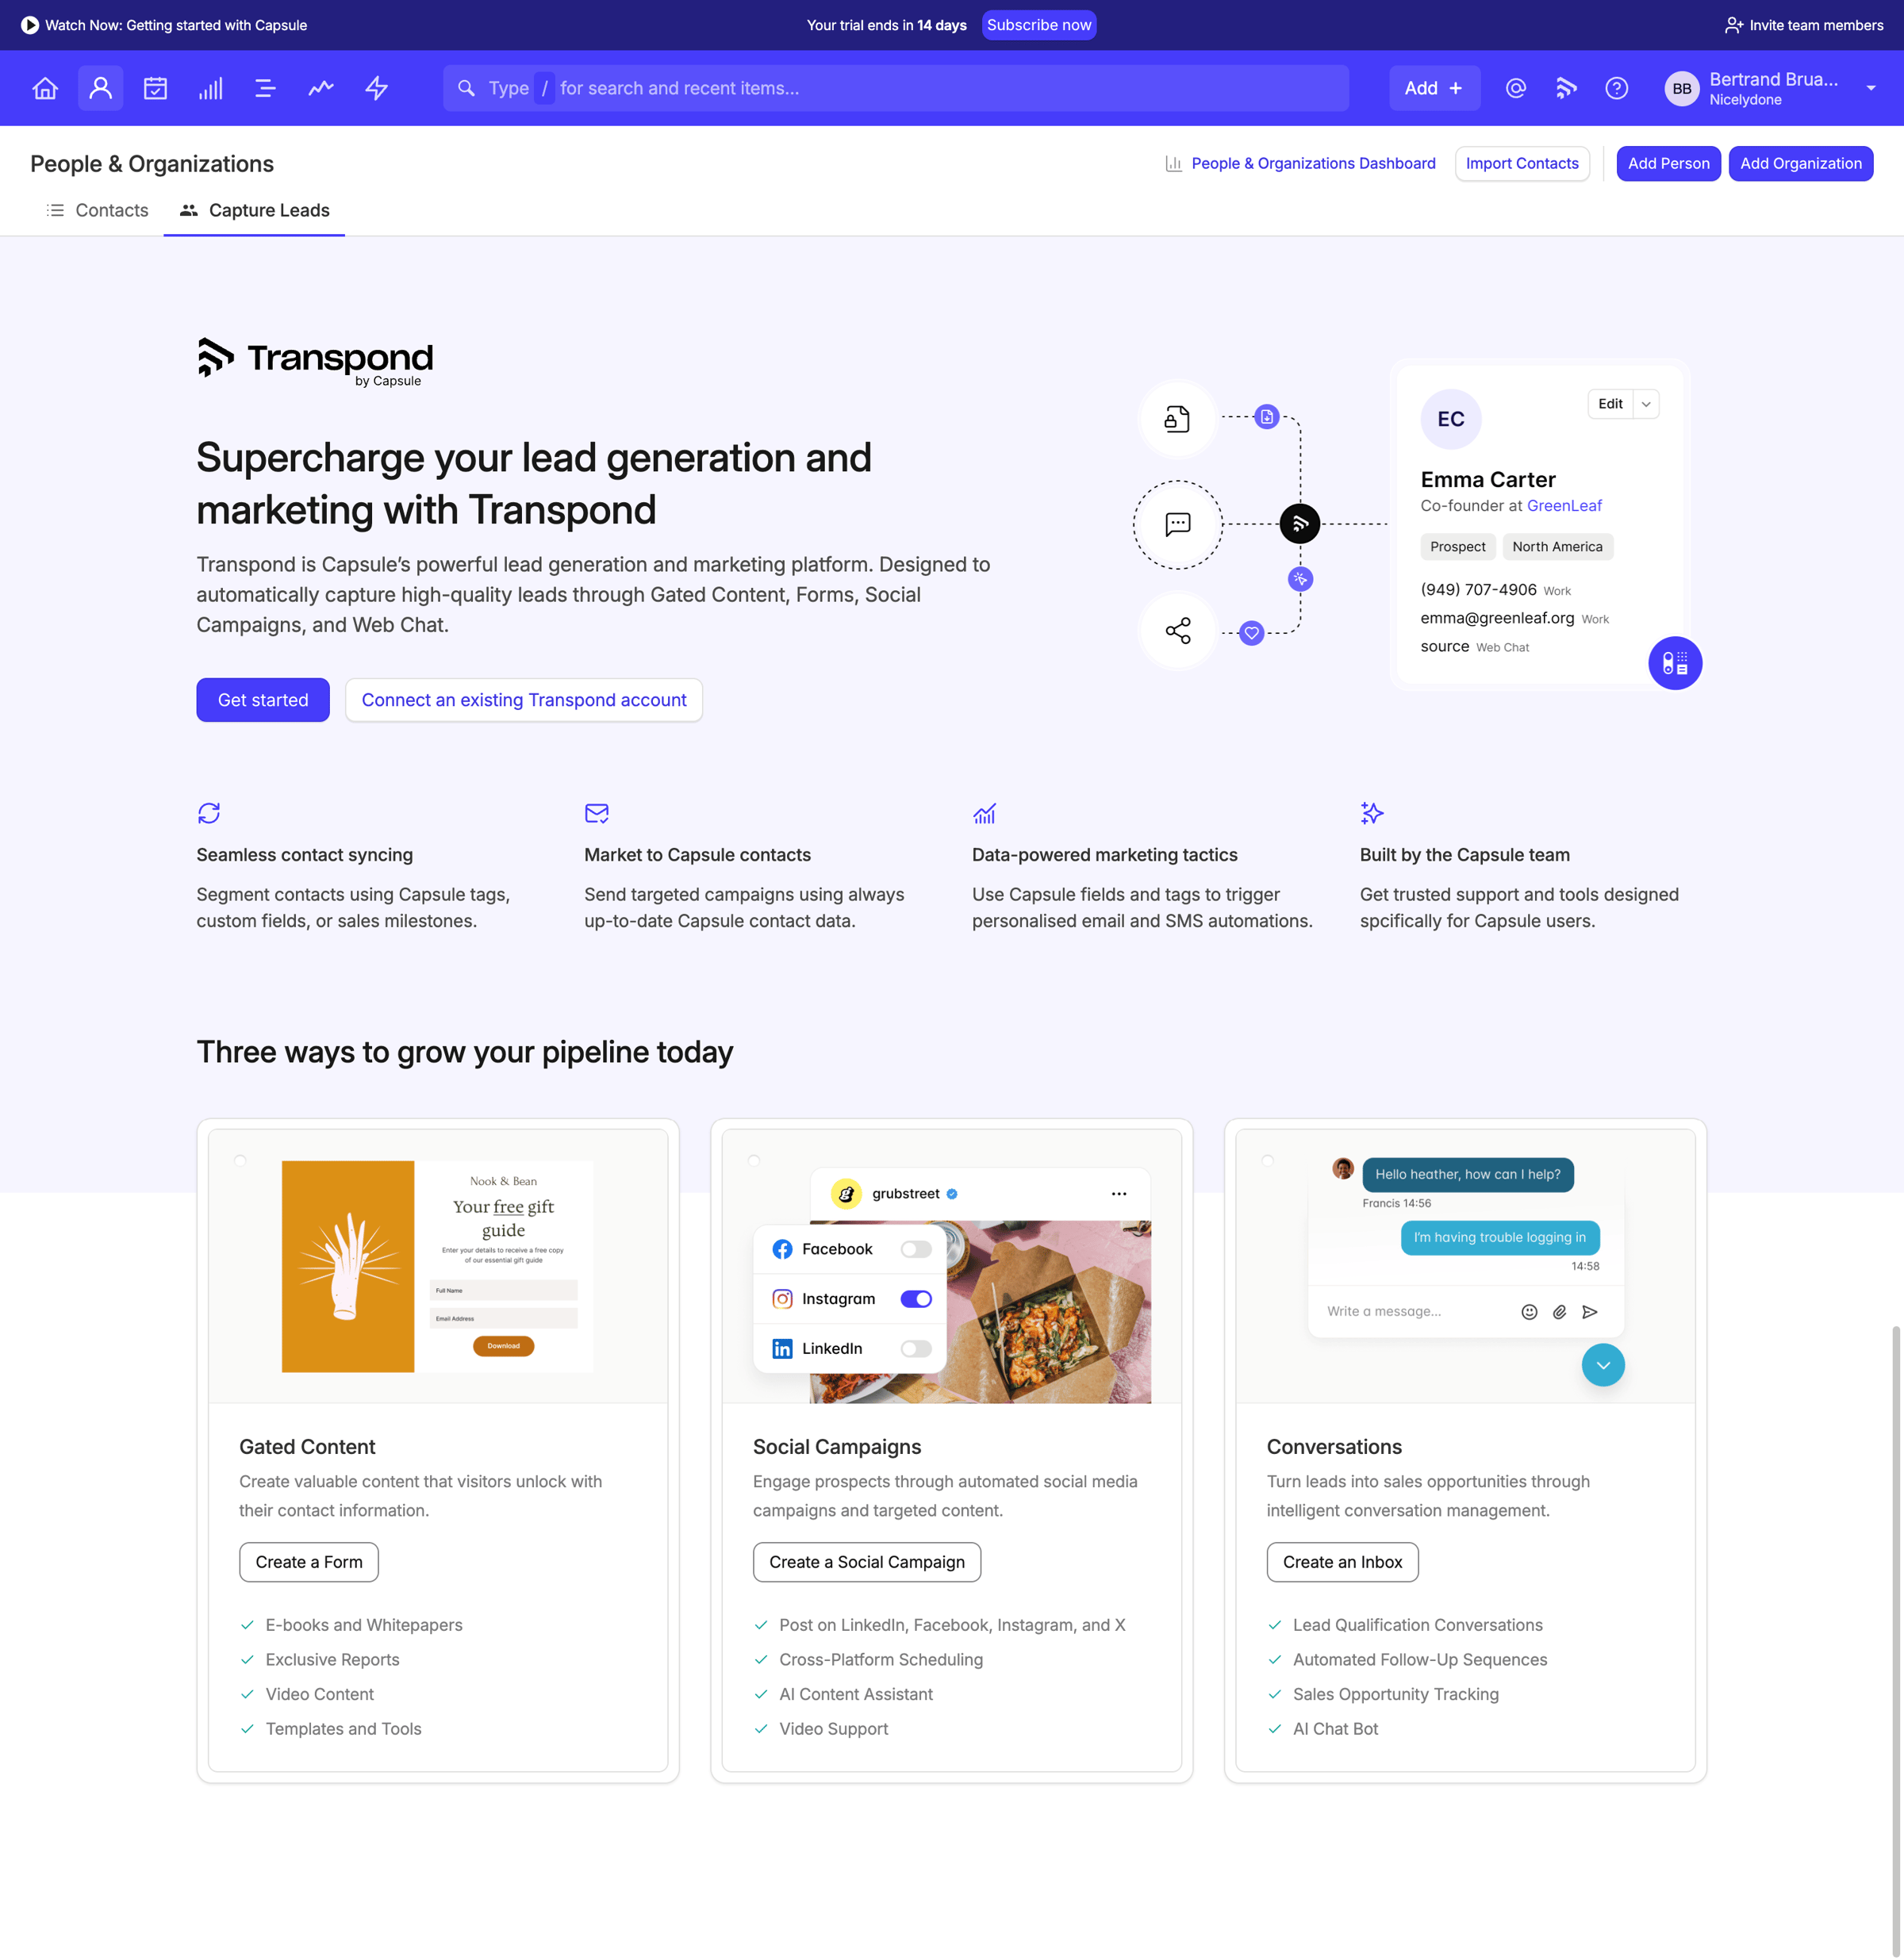Toggle the Facebook switch
This screenshot has height=1960, width=1904.
pyautogui.click(x=915, y=1249)
